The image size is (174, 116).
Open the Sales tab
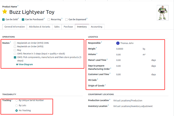[x=57, y=27]
